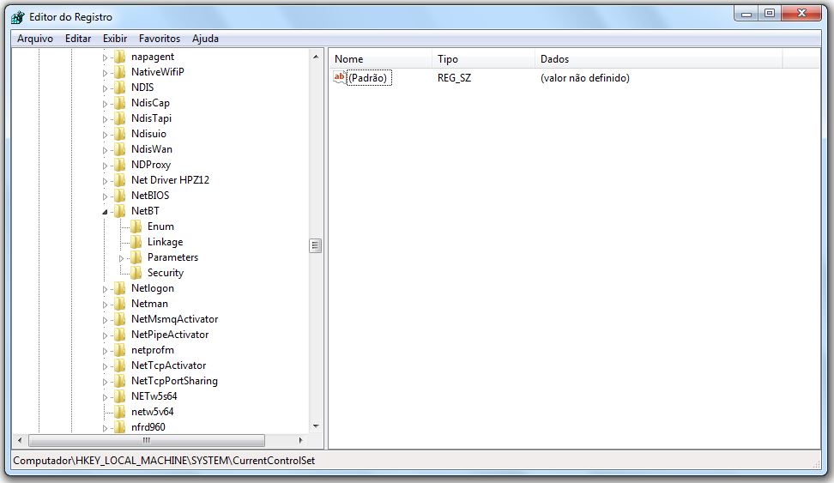
Task: Expand the NDIS tree node
Action: [x=106, y=88]
